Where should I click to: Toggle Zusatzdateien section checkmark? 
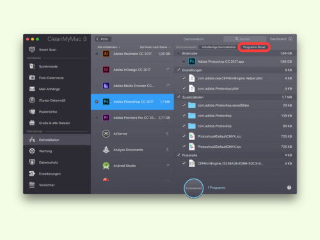tap(179, 97)
